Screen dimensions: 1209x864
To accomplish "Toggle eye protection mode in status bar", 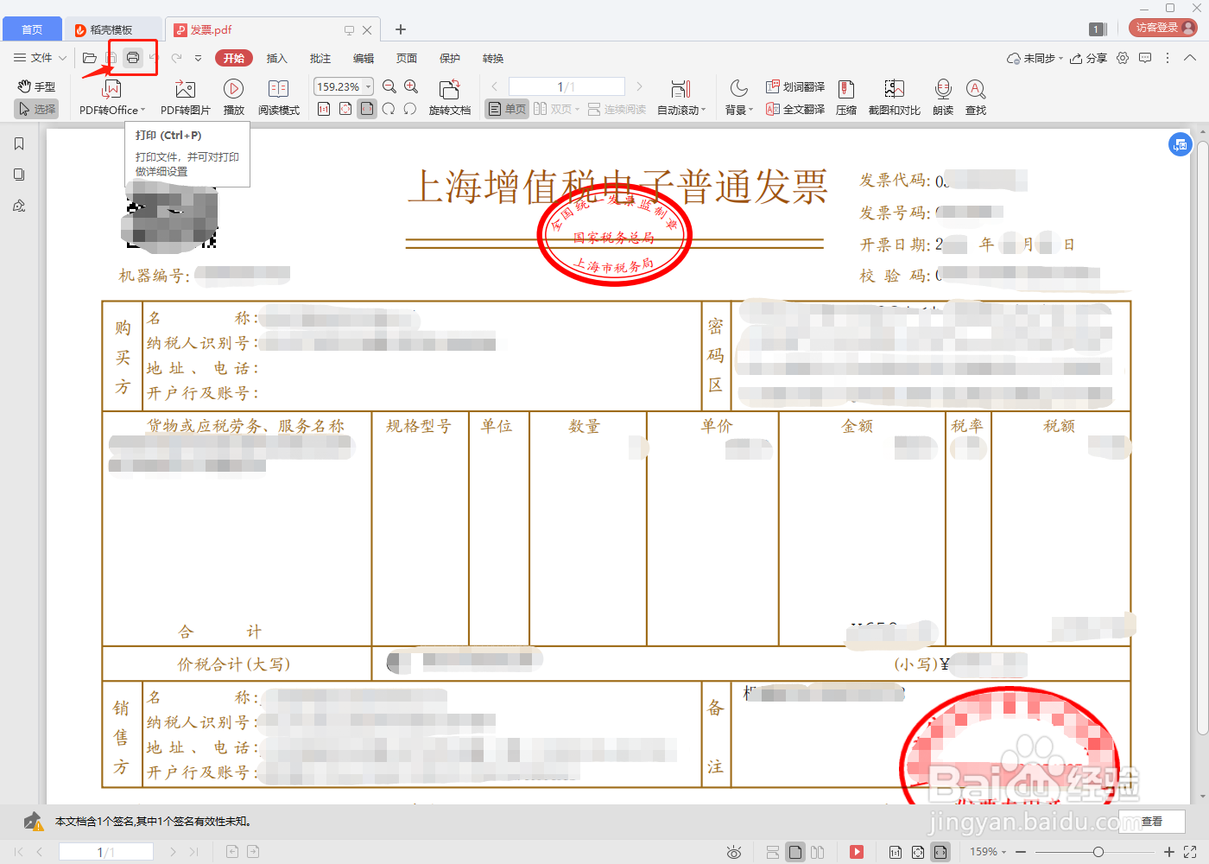I will tap(734, 853).
